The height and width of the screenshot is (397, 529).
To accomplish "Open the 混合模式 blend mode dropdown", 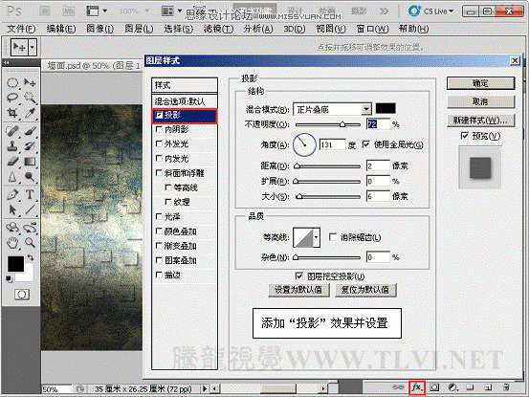I will (x=366, y=109).
